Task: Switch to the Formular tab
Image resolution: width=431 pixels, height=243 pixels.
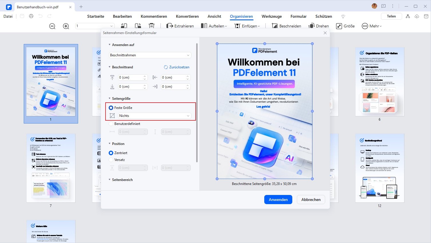Action: click(x=299, y=16)
